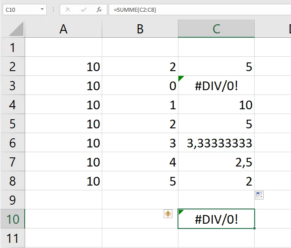Select row 6 header

pos(12,143)
